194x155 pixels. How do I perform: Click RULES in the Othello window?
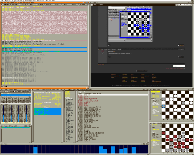coord(154,146)
